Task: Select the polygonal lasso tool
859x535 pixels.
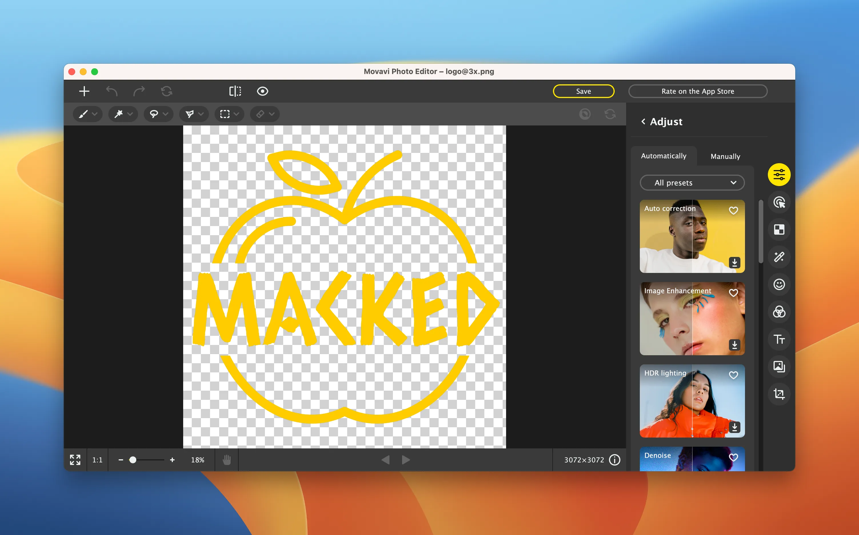Action: (x=190, y=114)
